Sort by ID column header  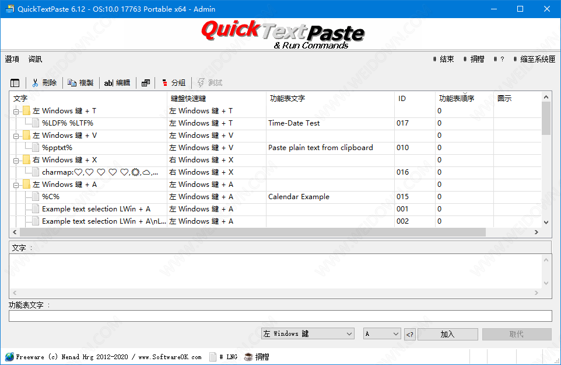click(x=415, y=98)
